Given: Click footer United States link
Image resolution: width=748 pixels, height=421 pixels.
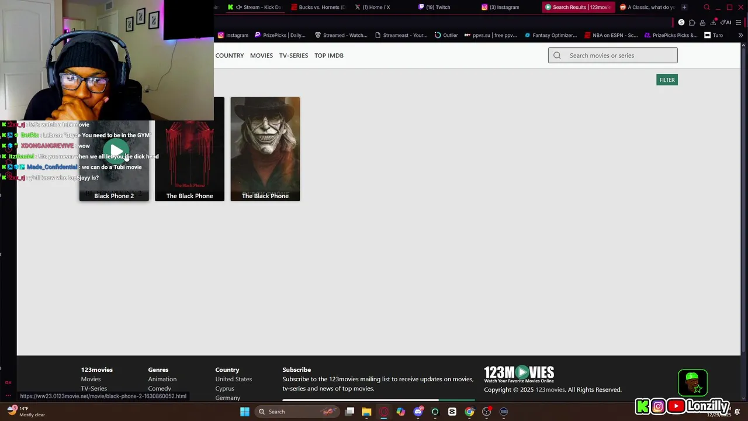Looking at the screenshot, I should [x=233, y=379].
